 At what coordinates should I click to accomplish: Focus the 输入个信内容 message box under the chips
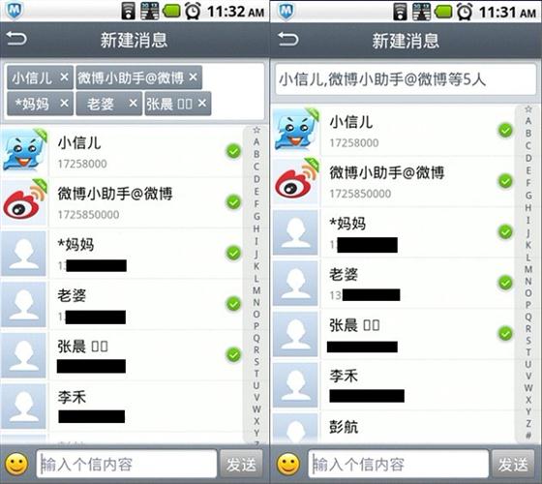[x=127, y=464]
